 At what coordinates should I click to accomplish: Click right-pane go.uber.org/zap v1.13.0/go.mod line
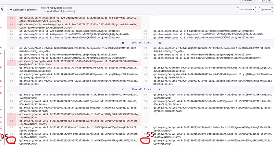coord(207,58)
